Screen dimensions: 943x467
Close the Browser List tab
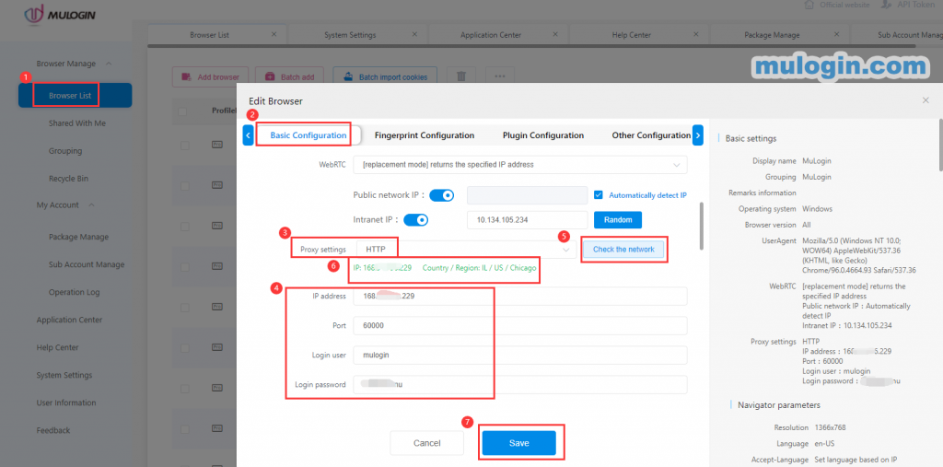tap(274, 34)
